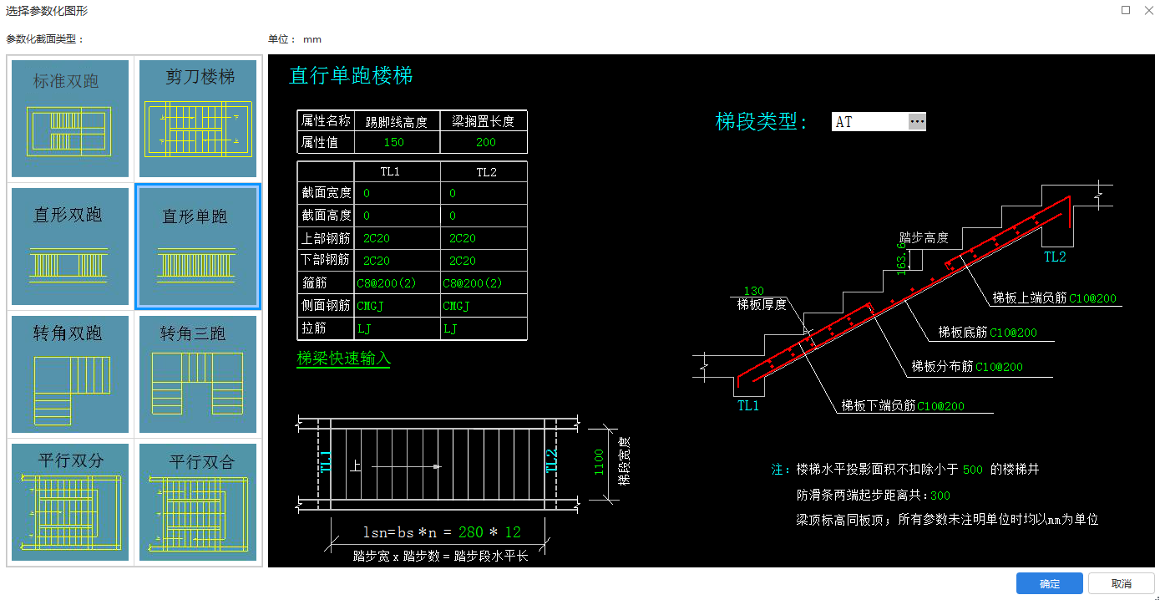This screenshot has width=1160, height=600.
Task: Edit TL2 箍筋 value C8@200(2)
Action: pyautogui.click(x=473, y=283)
